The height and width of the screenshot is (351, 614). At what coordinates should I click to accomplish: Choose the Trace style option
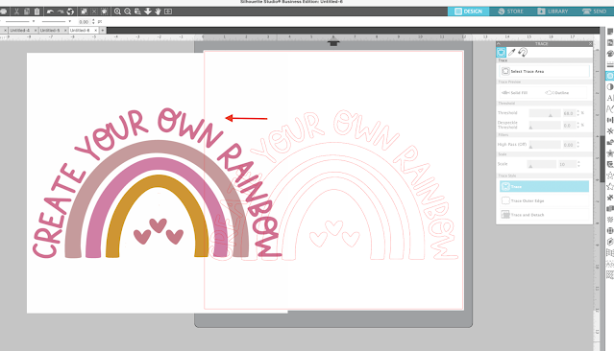pos(544,186)
